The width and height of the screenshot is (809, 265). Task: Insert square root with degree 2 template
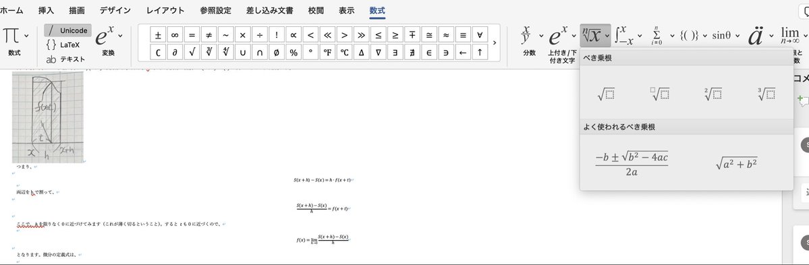pos(713,94)
